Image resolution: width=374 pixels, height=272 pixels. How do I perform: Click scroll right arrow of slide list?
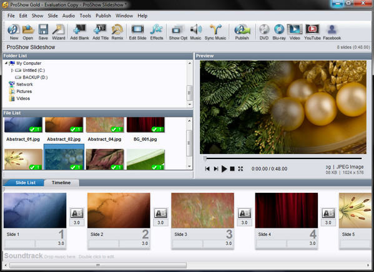368,265
